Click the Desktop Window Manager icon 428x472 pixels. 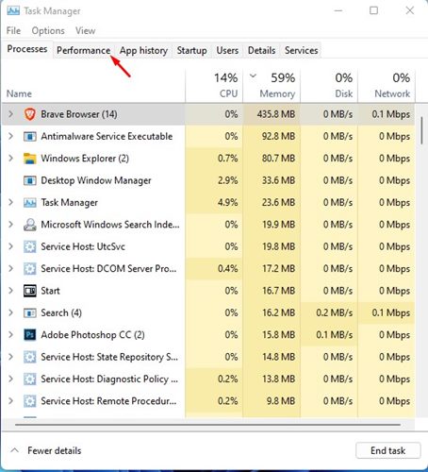click(x=30, y=180)
